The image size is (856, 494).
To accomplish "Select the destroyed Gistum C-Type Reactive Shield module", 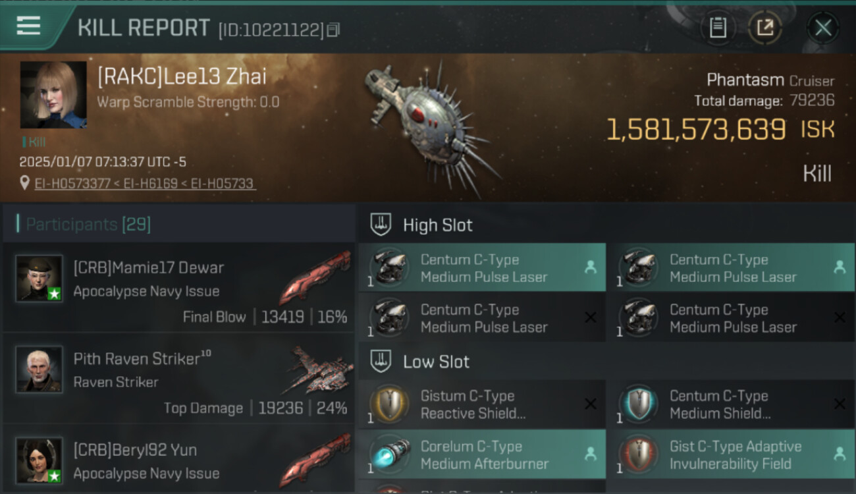I will pos(482,404).
